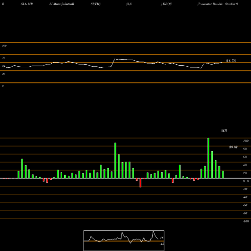Click the value 18 in the mini chart
The image size is (251, 251).
pos(162,238)
